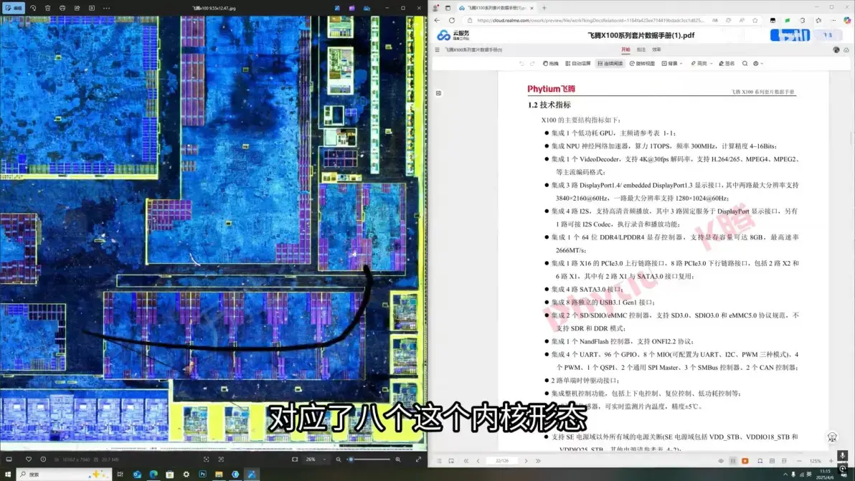Open the Copilot icon in browser
The width and height of the screenshot is (855, 481).
pyautogui.click(x=847, y=20)
